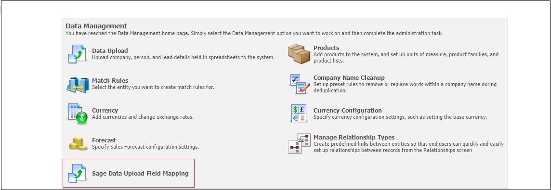Go to Forecast settings link
Image resolution: width=551 pixels, height=190 pixels.
(x=104, y=140)
